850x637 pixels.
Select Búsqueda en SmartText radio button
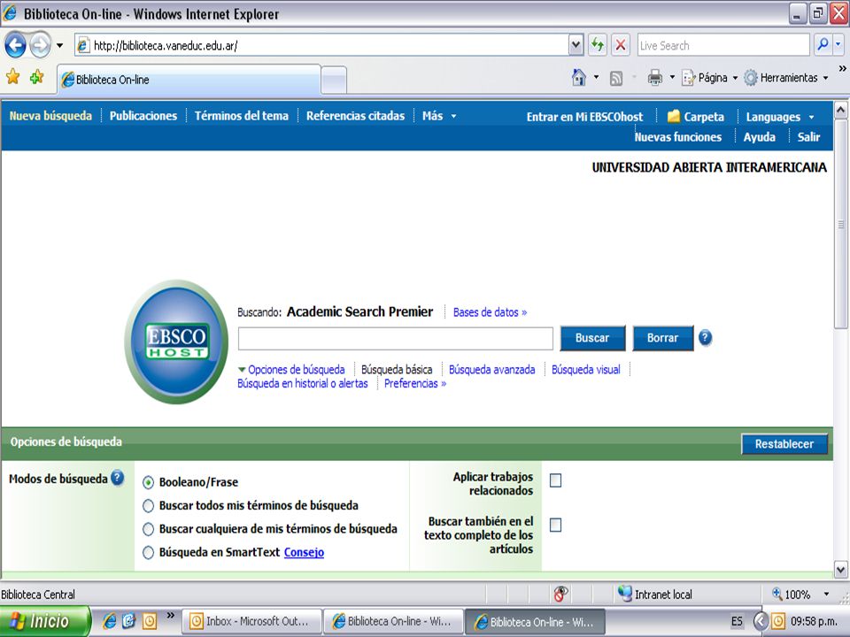click(148, 552)
